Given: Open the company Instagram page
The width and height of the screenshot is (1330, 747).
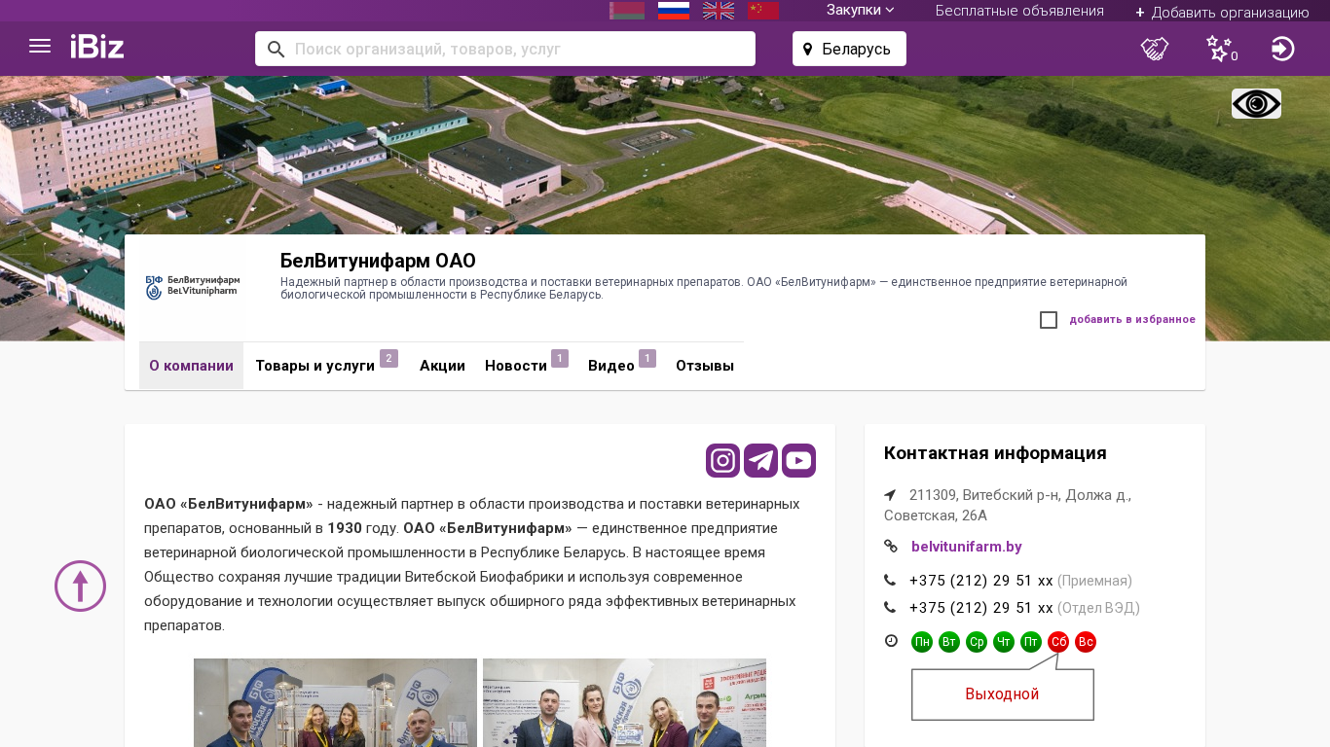Looking at the screenshot, I should coord(722,461).
